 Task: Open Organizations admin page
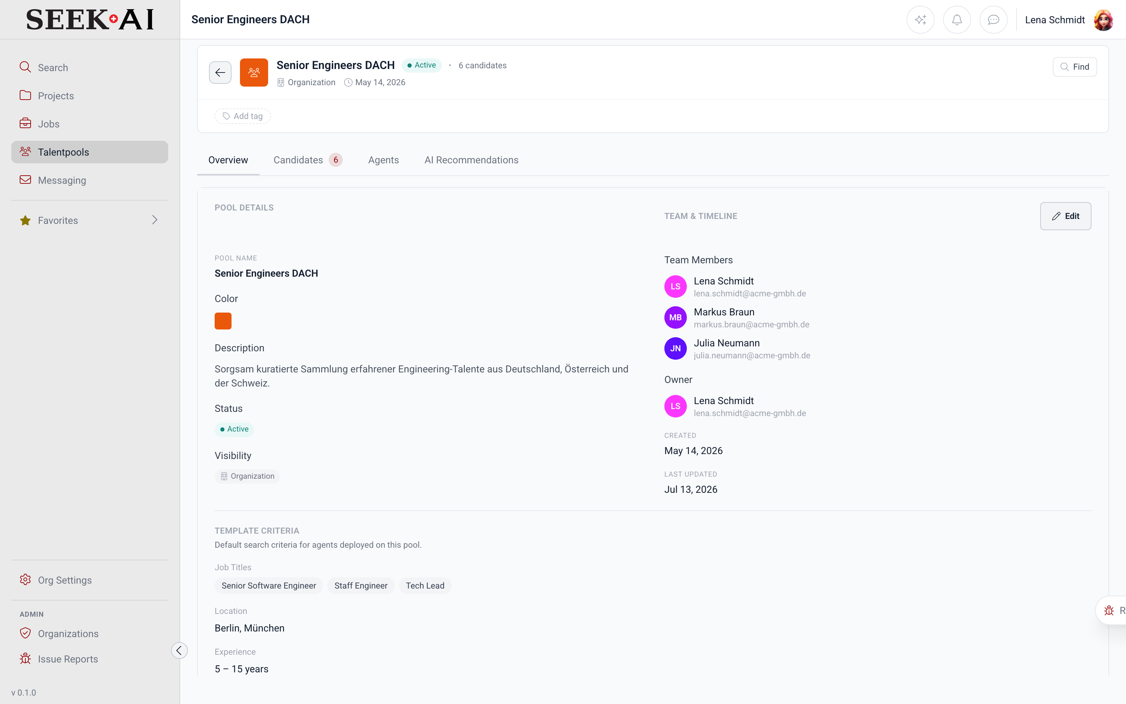pyautogui.click(x=89, y=634)
